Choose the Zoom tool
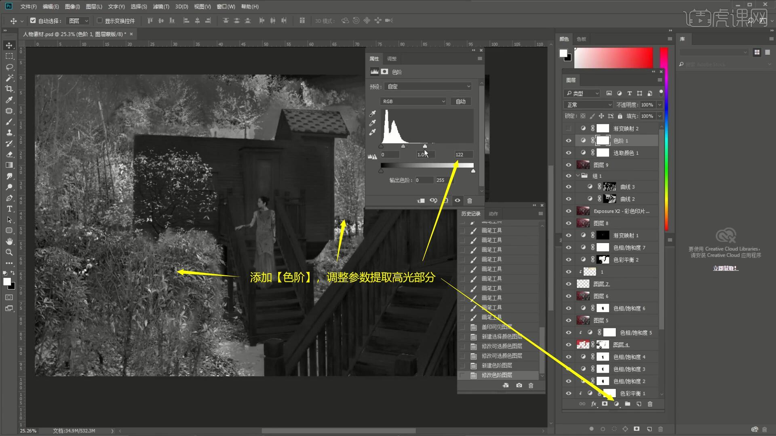Viewport: 776px width, 436px height. pos(9,252)
